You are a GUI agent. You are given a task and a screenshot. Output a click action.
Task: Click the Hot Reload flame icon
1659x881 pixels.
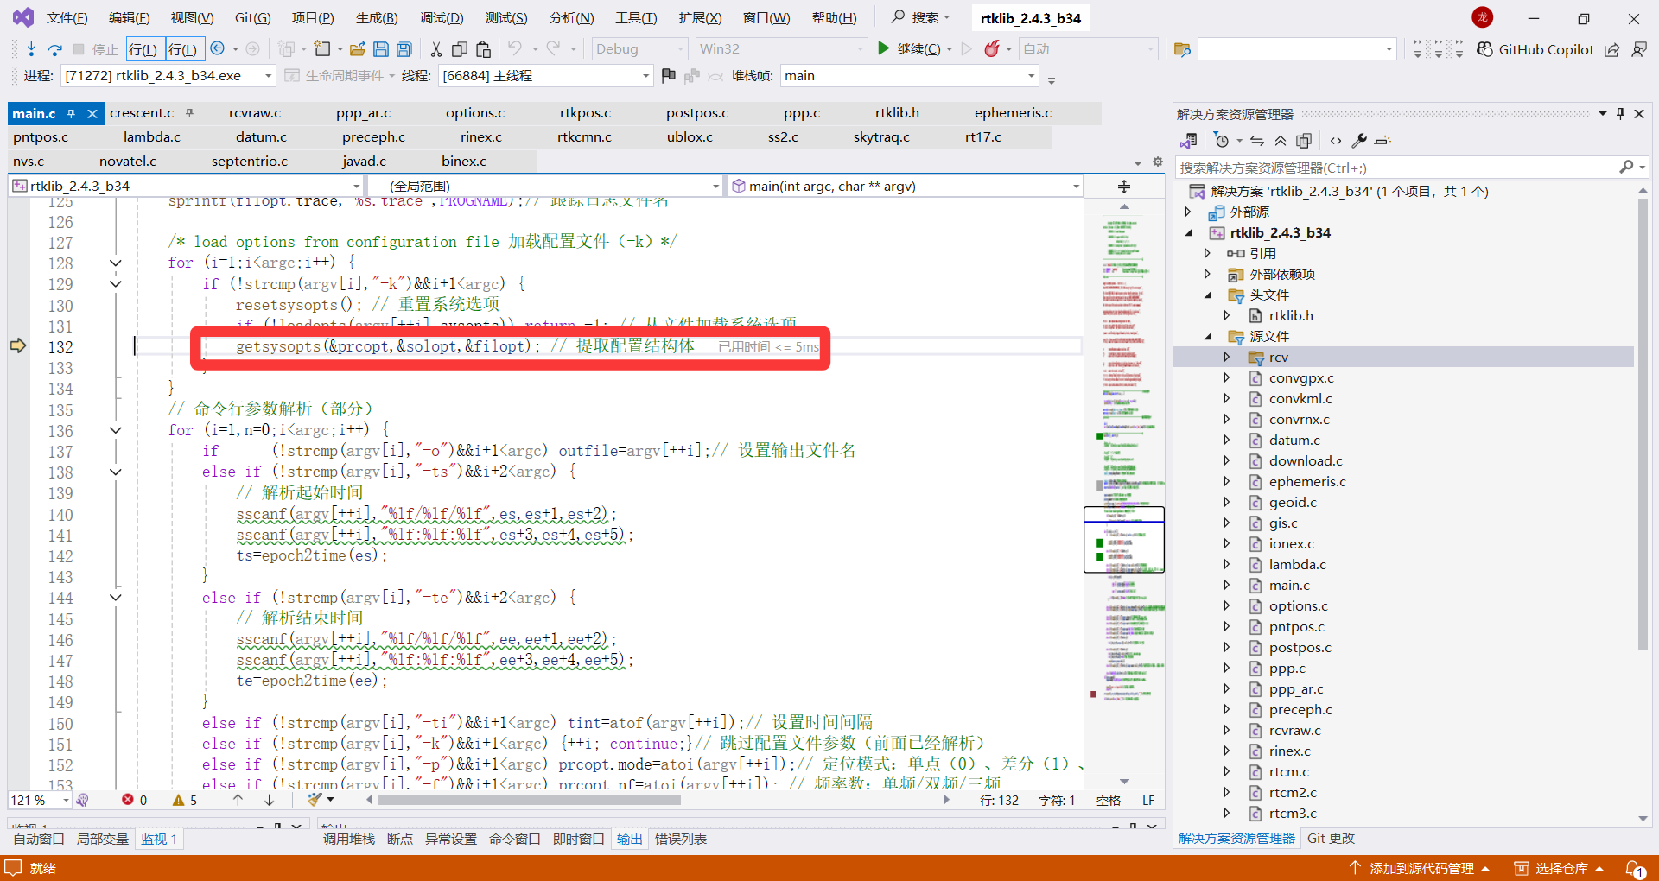(x=992, y=48)
